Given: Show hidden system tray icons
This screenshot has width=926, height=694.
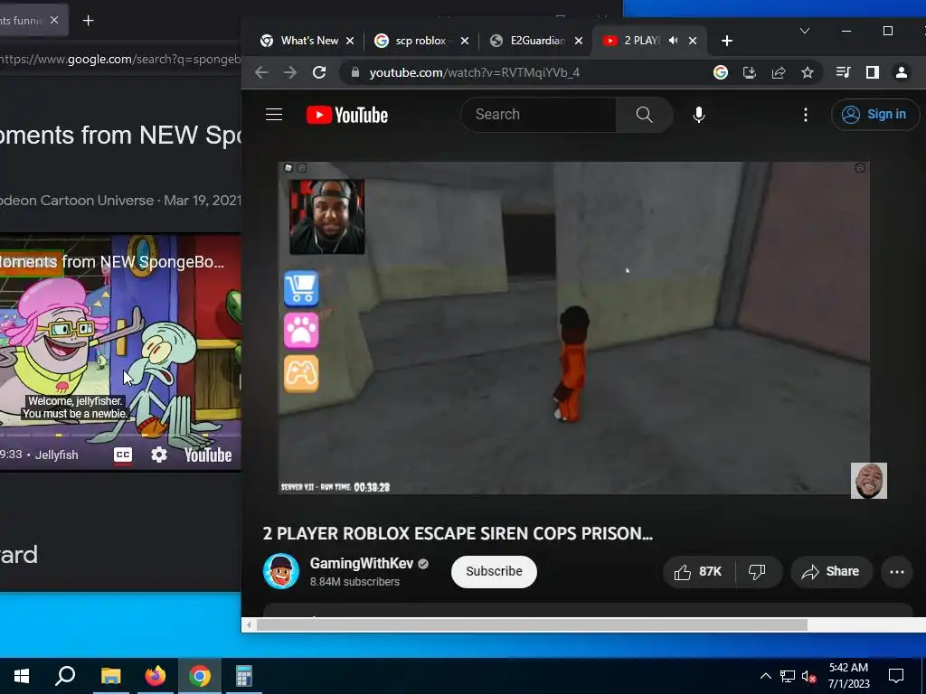Looking at the screenshot, I should click(x=765, y=676).
